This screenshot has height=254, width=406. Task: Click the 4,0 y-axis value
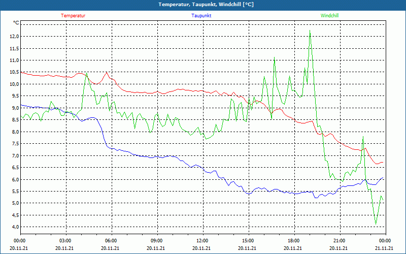15,227
